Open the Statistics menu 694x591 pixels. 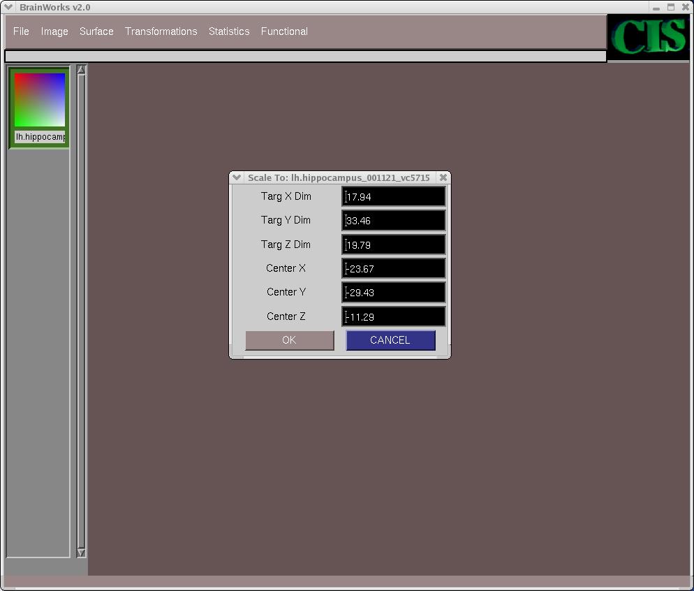(229, 31)
